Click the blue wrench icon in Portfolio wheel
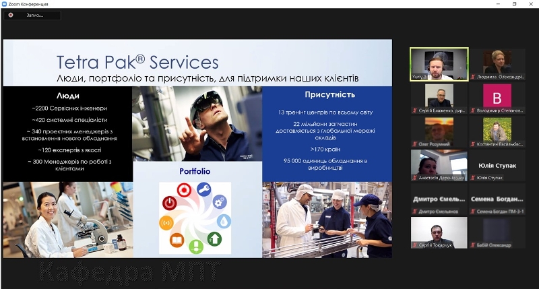The height and width of the screenshot is (289, 539). [204, 189]
